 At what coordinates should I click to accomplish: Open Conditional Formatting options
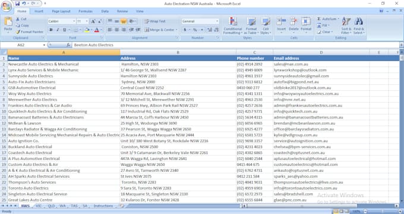pos(233,25)
